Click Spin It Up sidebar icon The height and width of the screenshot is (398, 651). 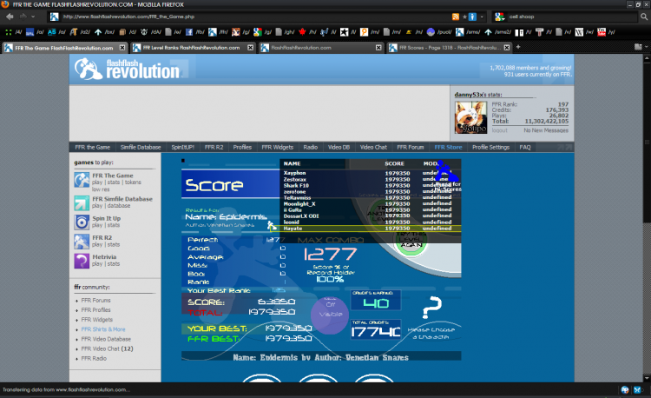[x=82, y=222]
